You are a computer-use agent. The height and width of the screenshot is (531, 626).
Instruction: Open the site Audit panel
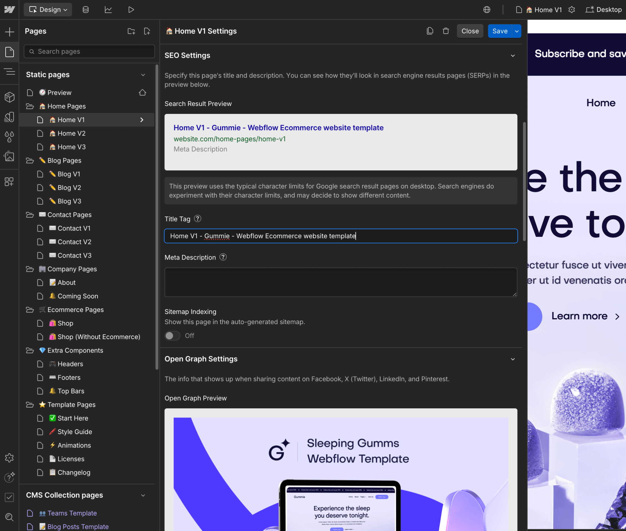(x=9, y=497)
